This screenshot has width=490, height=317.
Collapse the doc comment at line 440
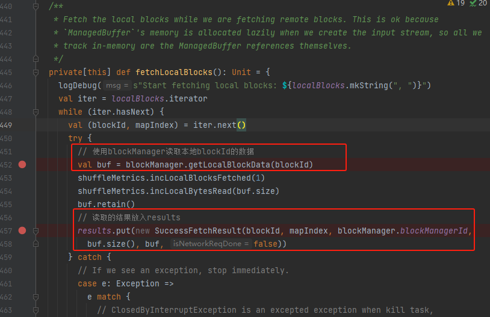pyautogui.click(x=36, y=6)
